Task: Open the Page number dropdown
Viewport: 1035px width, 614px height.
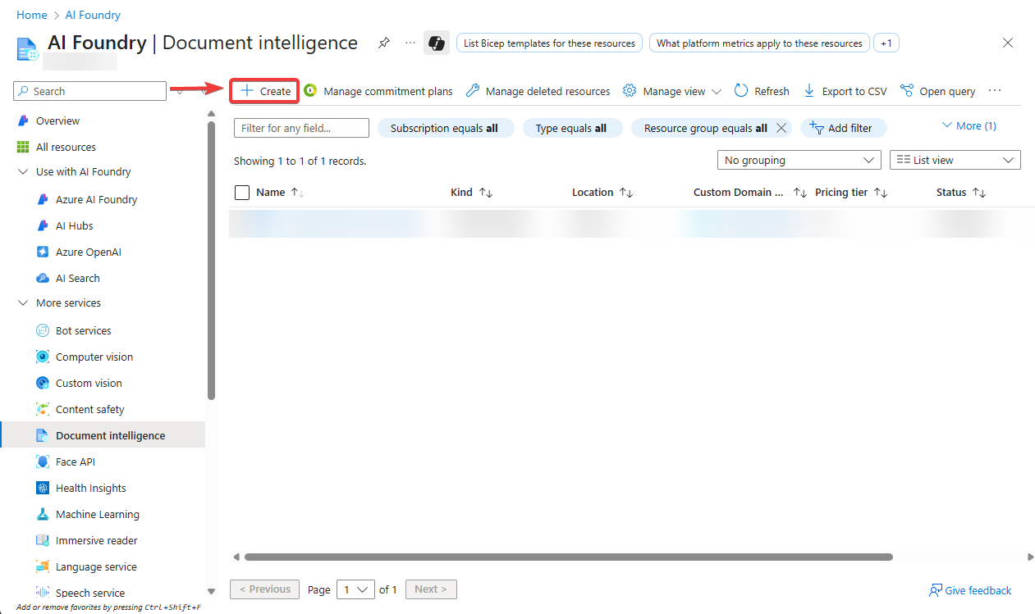Action: pos(355,589)
